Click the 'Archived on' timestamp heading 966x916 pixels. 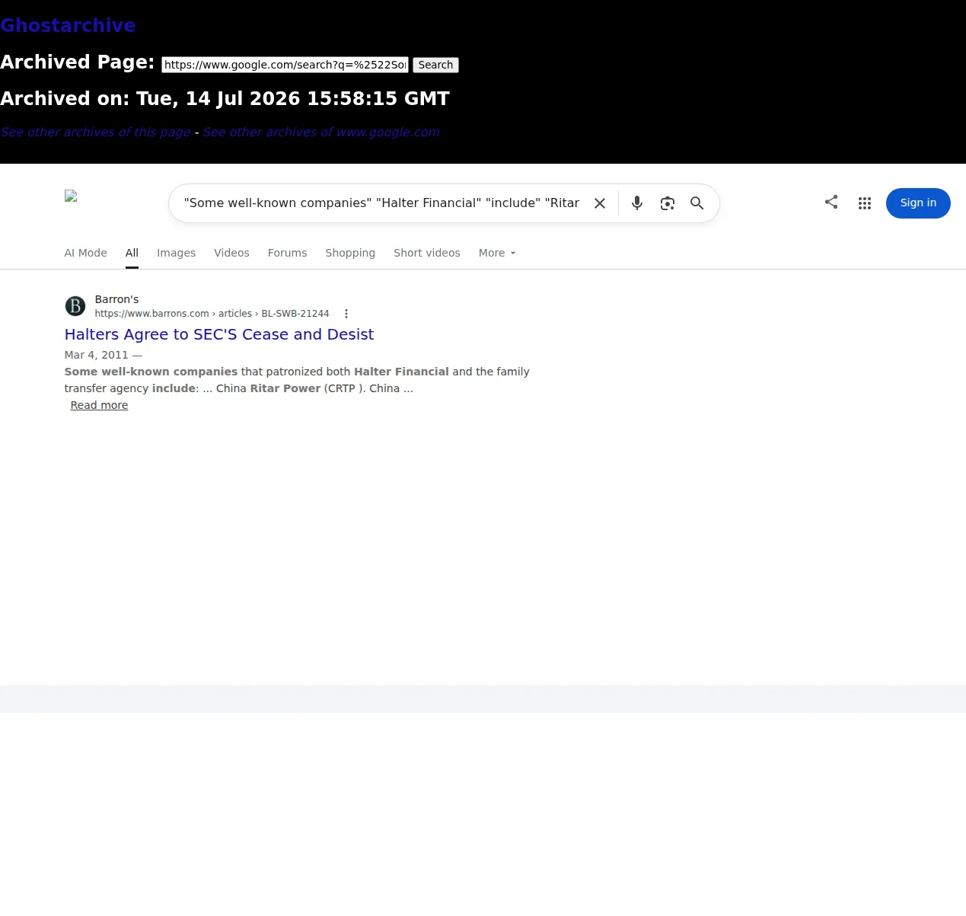tap(225, 99)
